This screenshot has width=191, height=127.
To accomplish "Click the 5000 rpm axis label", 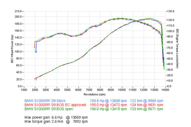I will tap(67, 90).
